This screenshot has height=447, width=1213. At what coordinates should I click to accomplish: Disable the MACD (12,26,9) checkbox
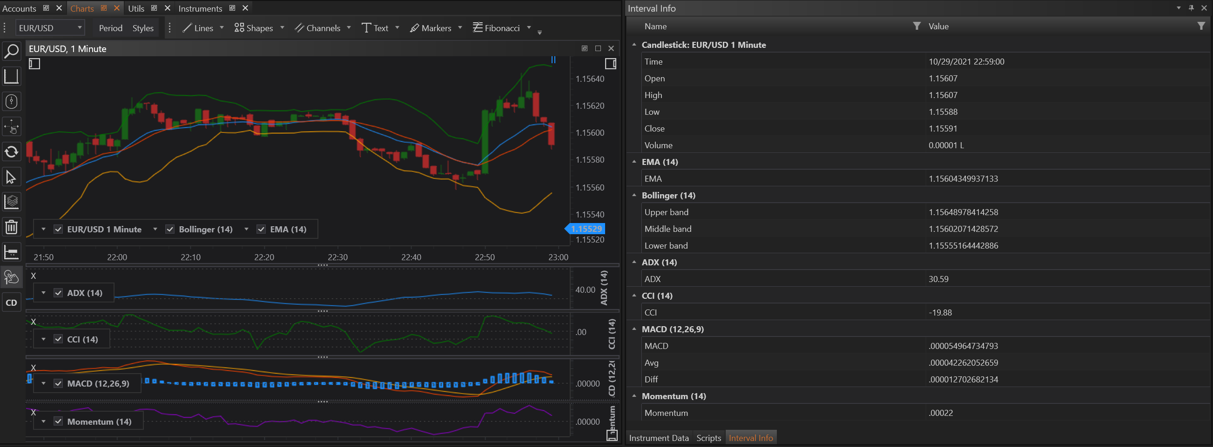click(58, 383)
